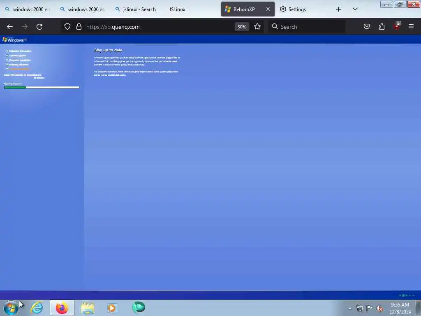Viewport: 421px width, 316px height.
Task: Select the orange highlighted current setup step
Action: (19, 69)
